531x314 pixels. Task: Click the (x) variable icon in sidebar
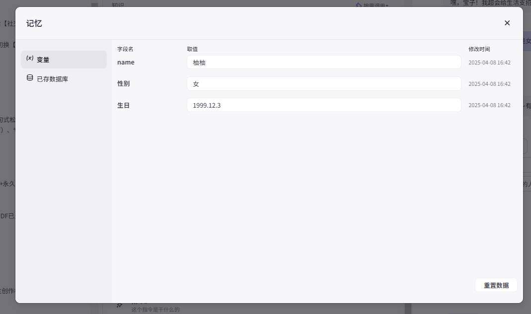tap(30, 59)
